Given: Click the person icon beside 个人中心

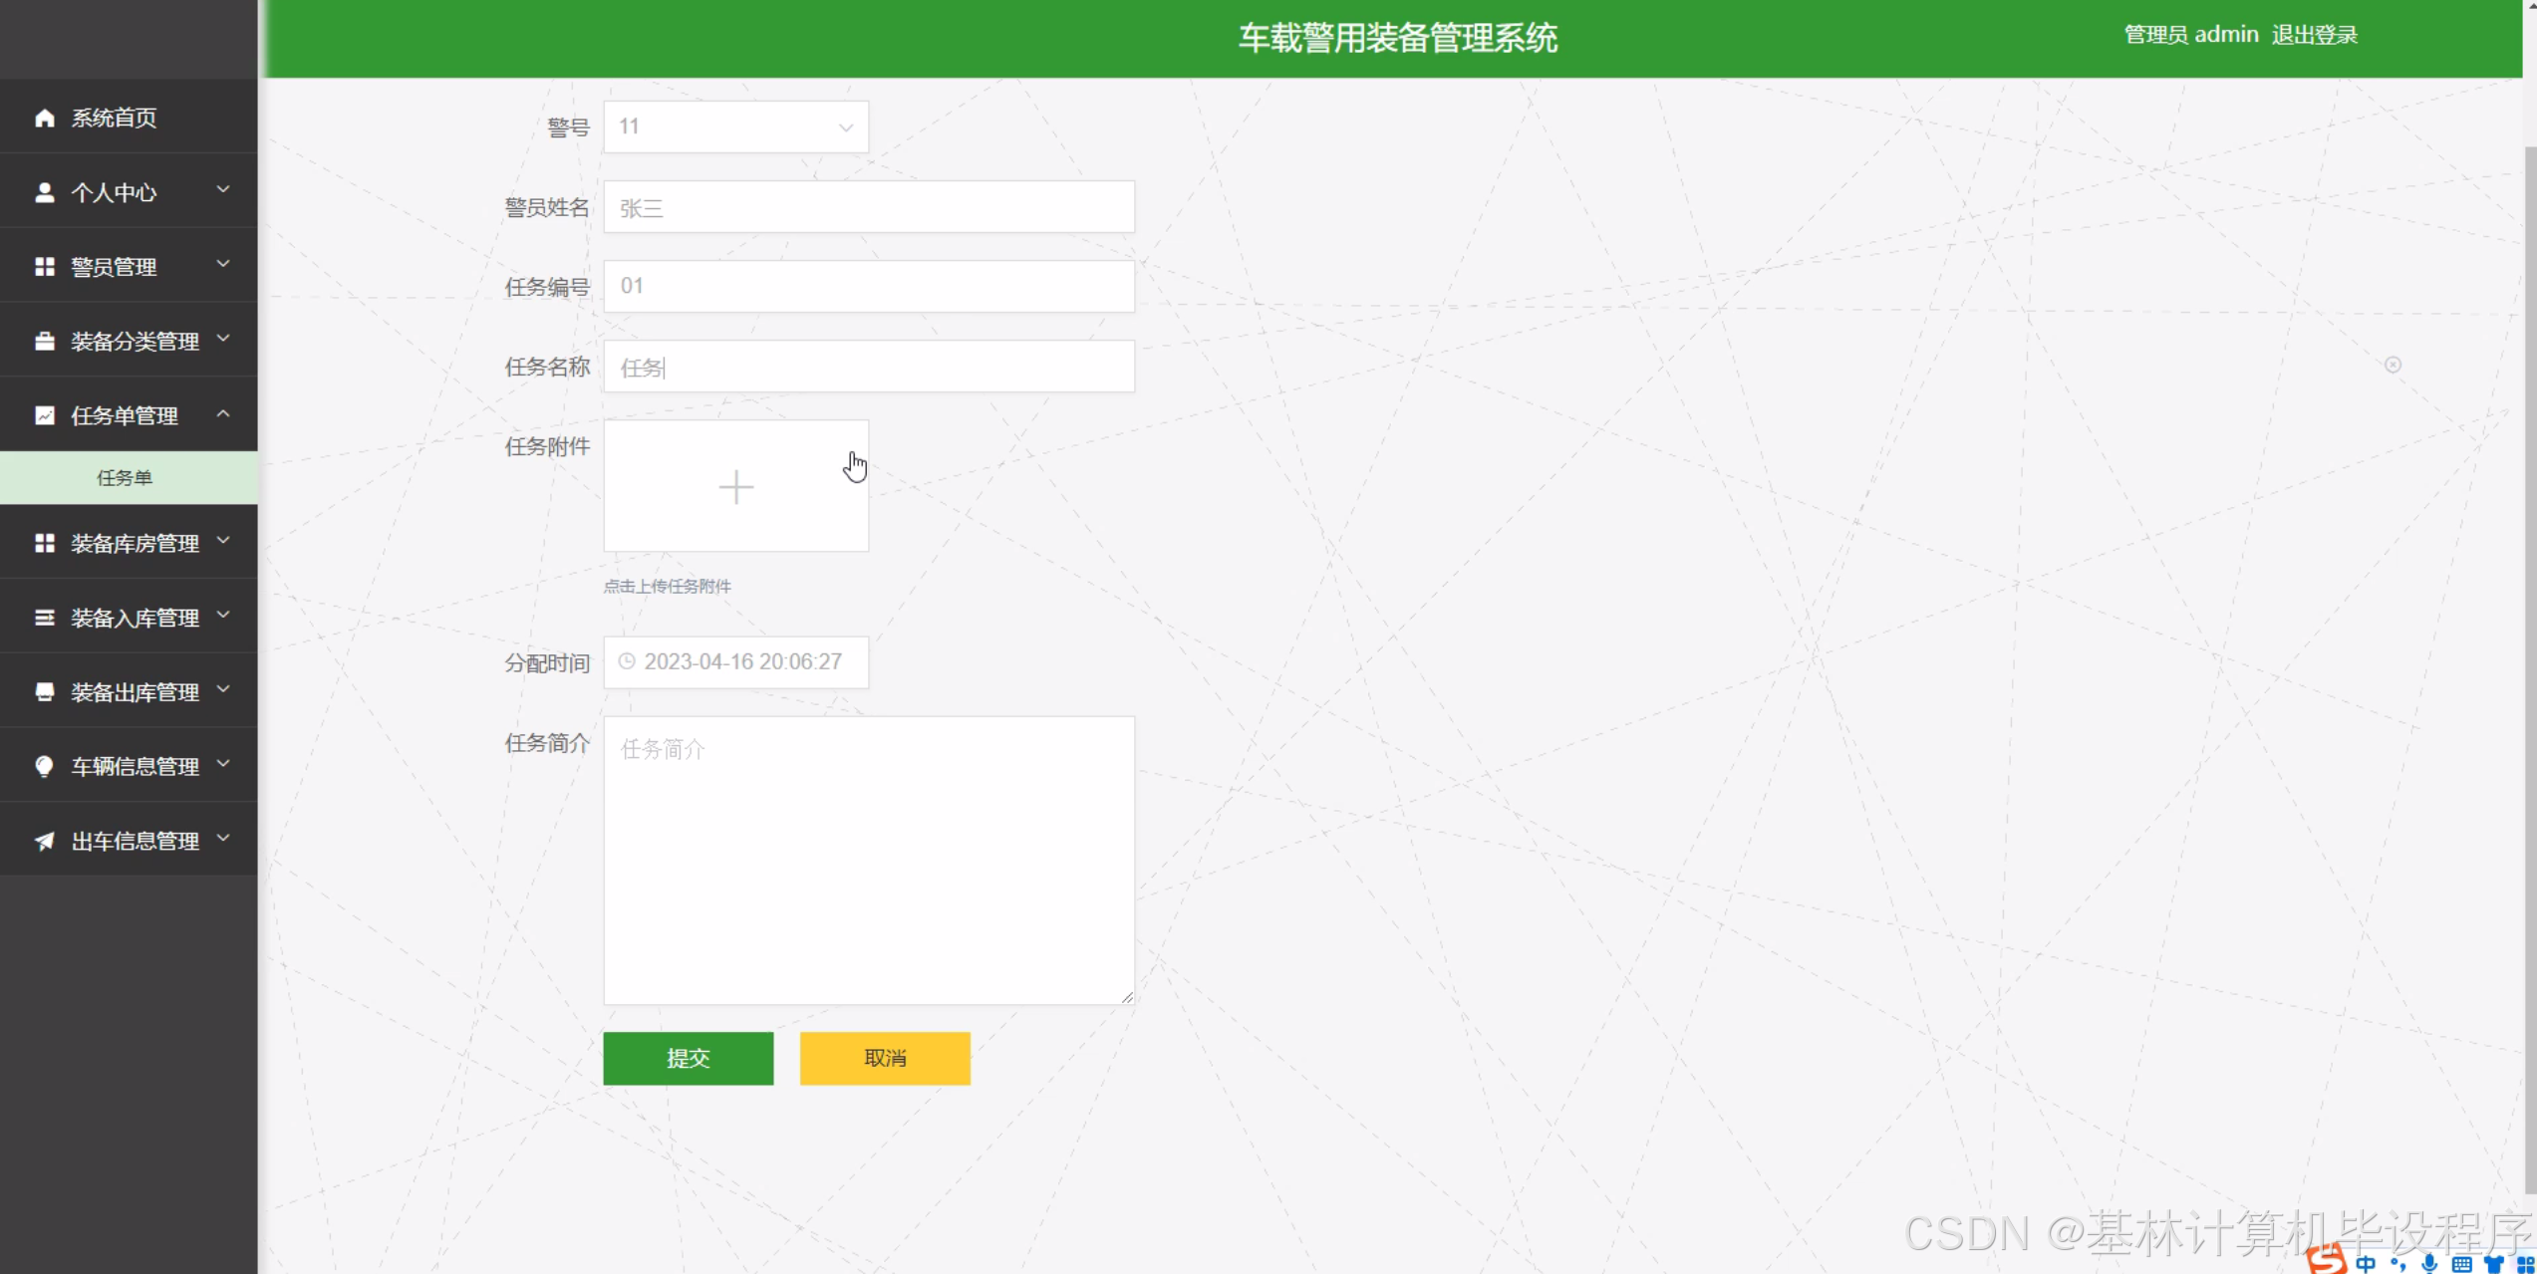Looking at the screenshot, I should point(44,192).
